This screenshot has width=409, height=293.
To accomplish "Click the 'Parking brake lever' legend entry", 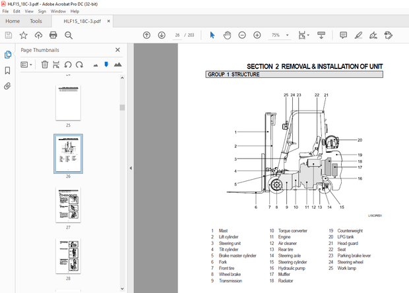I will [x=354, y=255].
